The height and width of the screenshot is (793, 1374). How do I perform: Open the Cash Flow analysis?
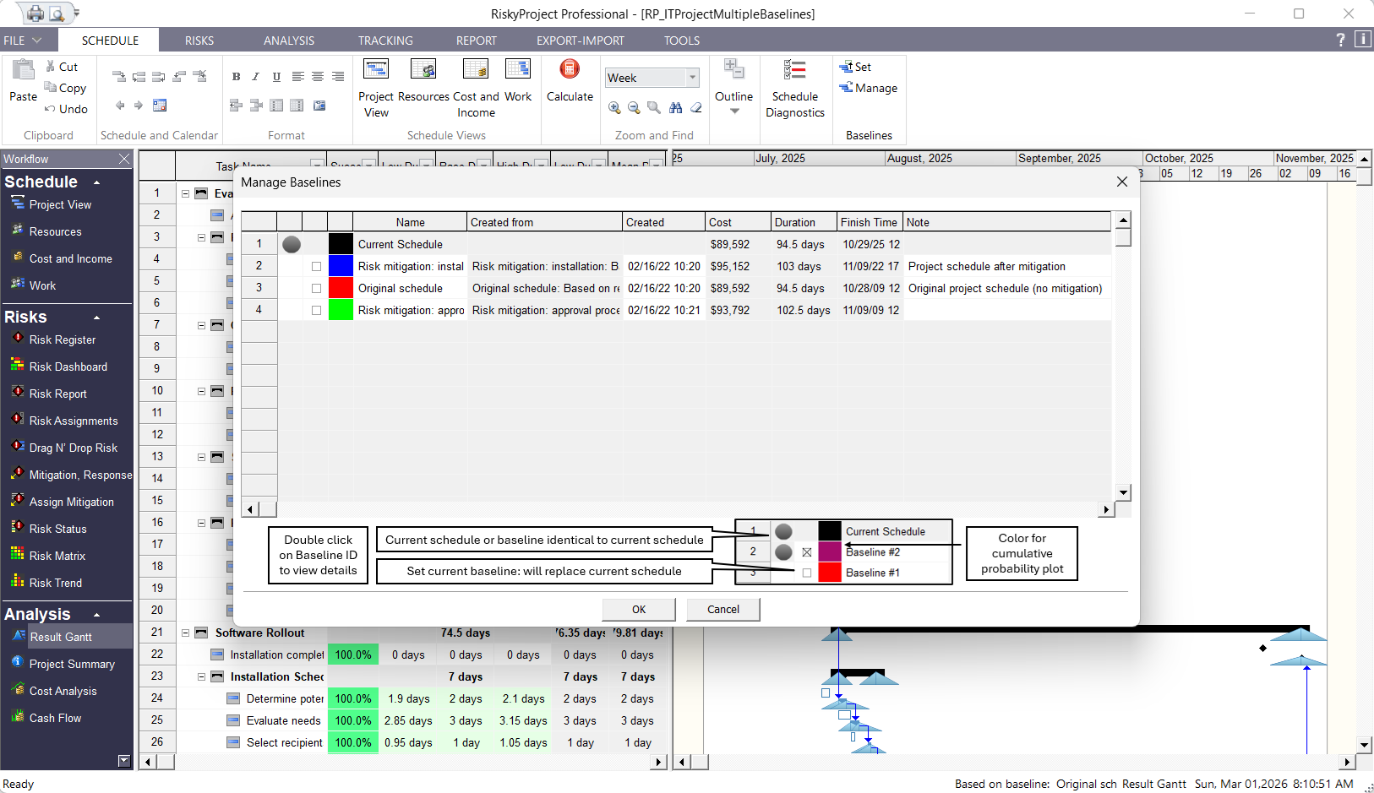point(57,718)
